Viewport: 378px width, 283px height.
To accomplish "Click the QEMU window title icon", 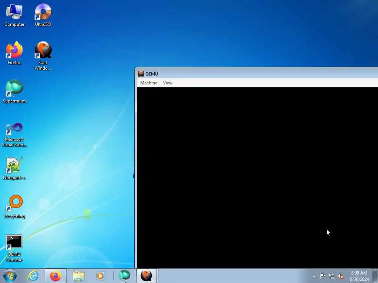I will [x=141, y=74].
